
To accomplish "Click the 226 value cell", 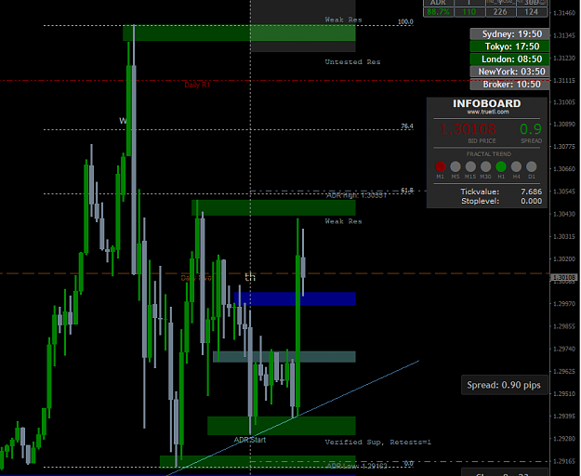I will pyautogui.click(x=500, y=12).
